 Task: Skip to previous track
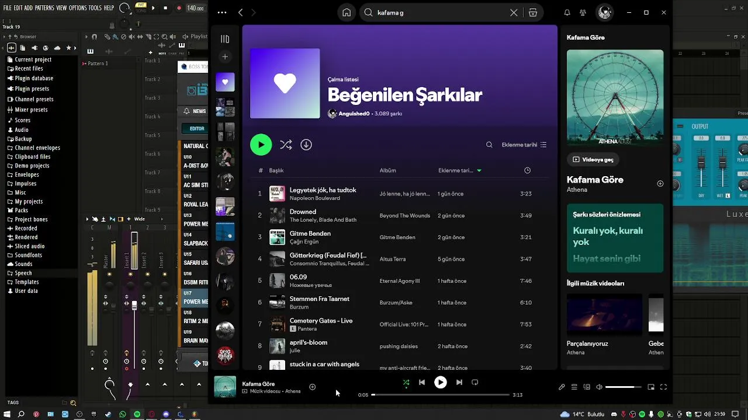click(x=422, y=383)
